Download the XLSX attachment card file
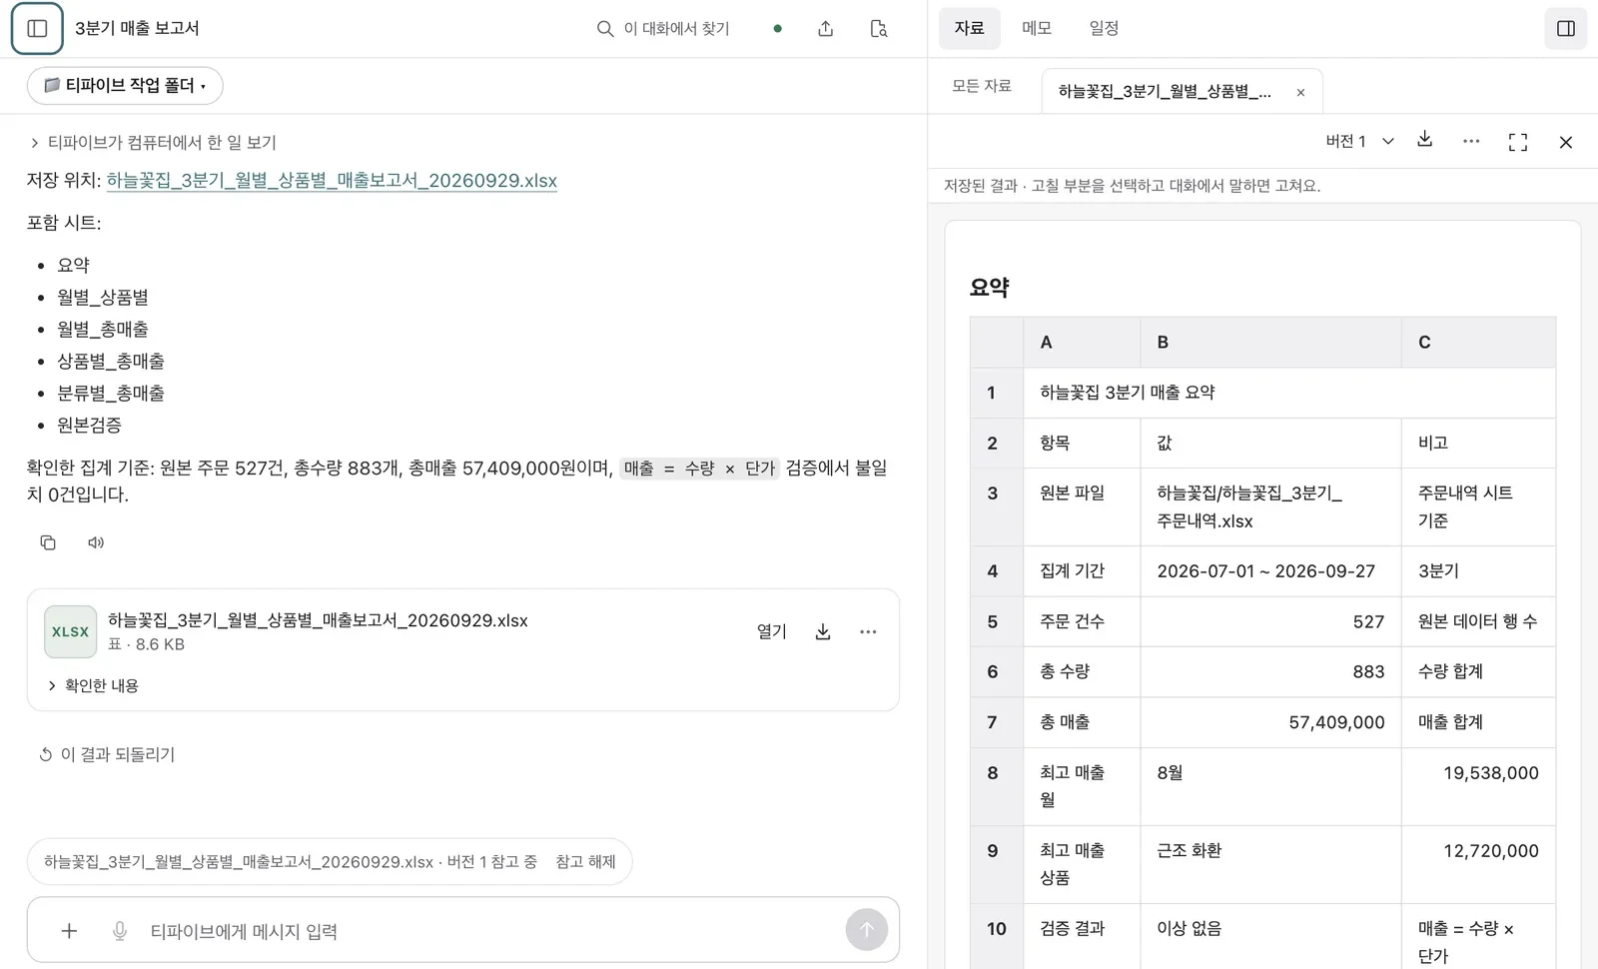 click(x=822, y=631)
